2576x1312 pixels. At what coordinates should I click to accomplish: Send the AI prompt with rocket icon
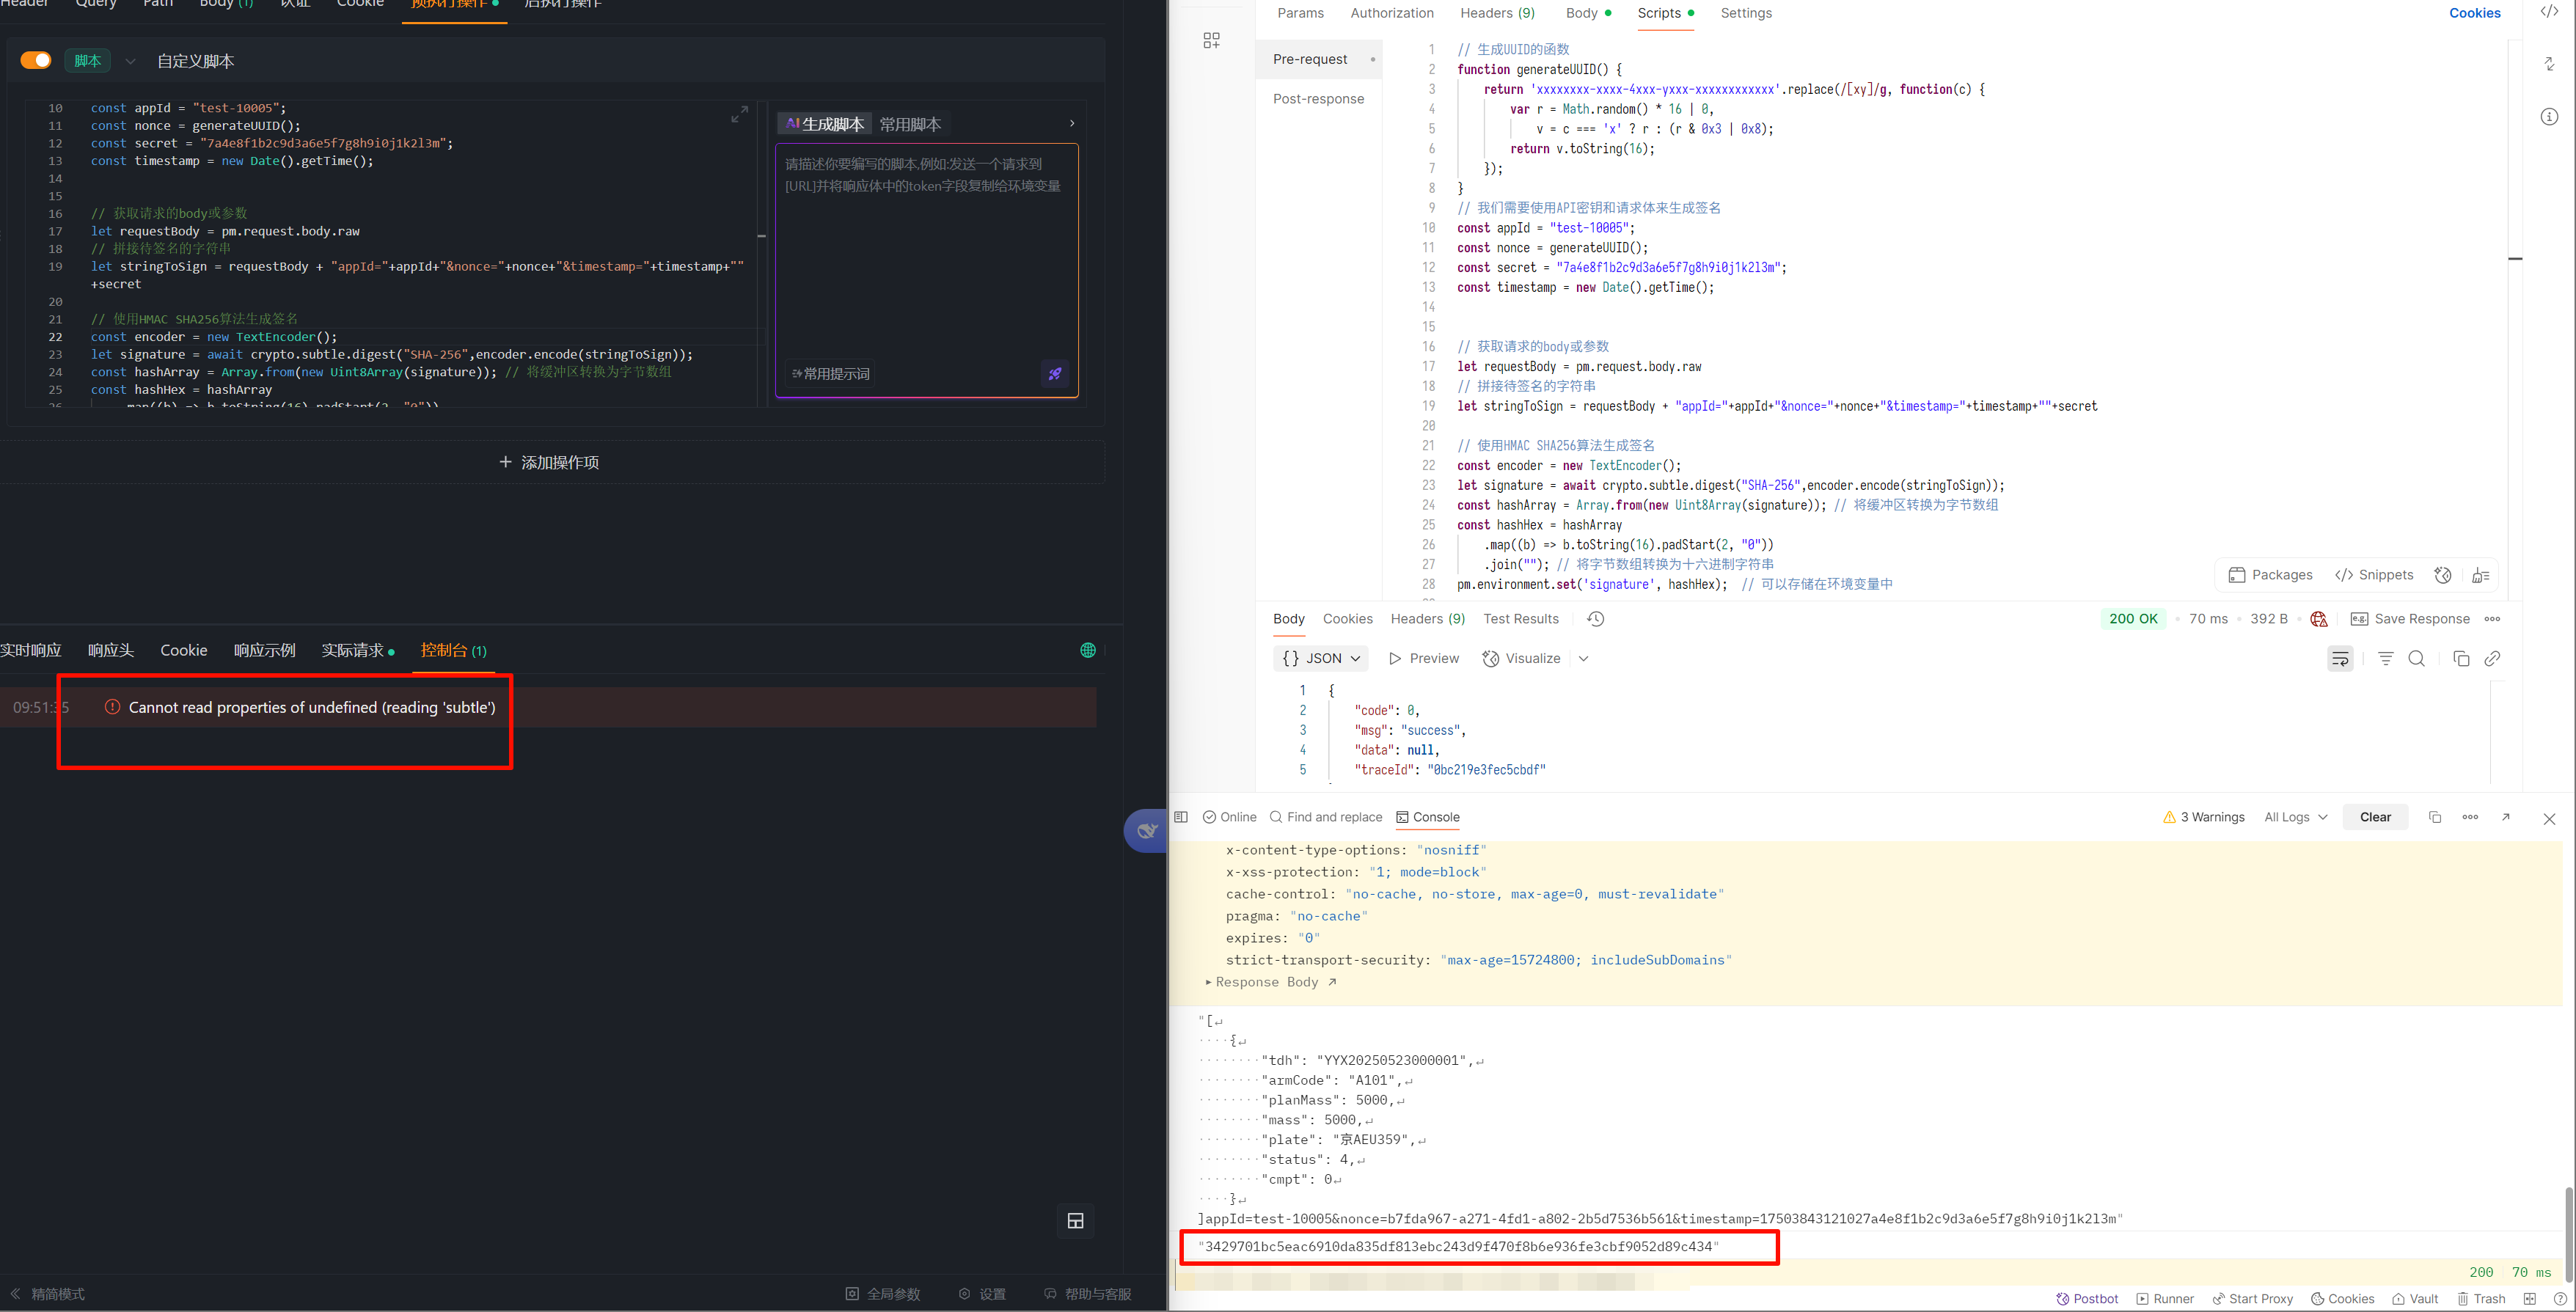(x=1055, y=373)
